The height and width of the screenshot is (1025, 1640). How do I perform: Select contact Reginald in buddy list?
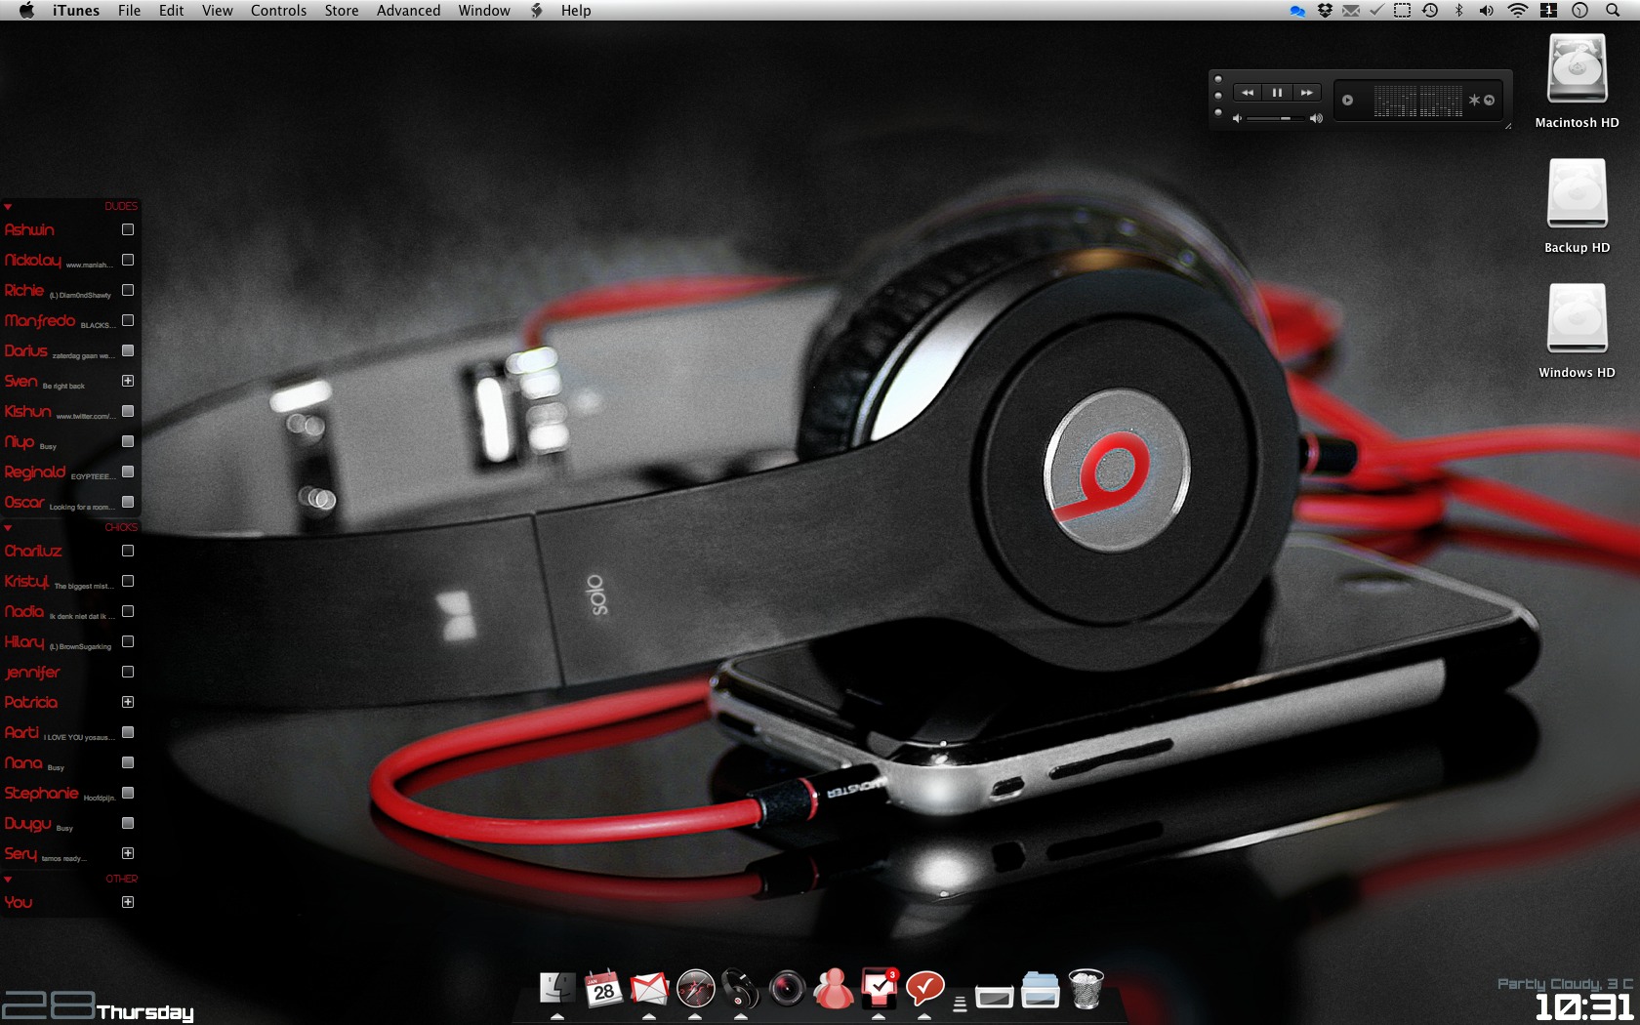coord(35,471)
